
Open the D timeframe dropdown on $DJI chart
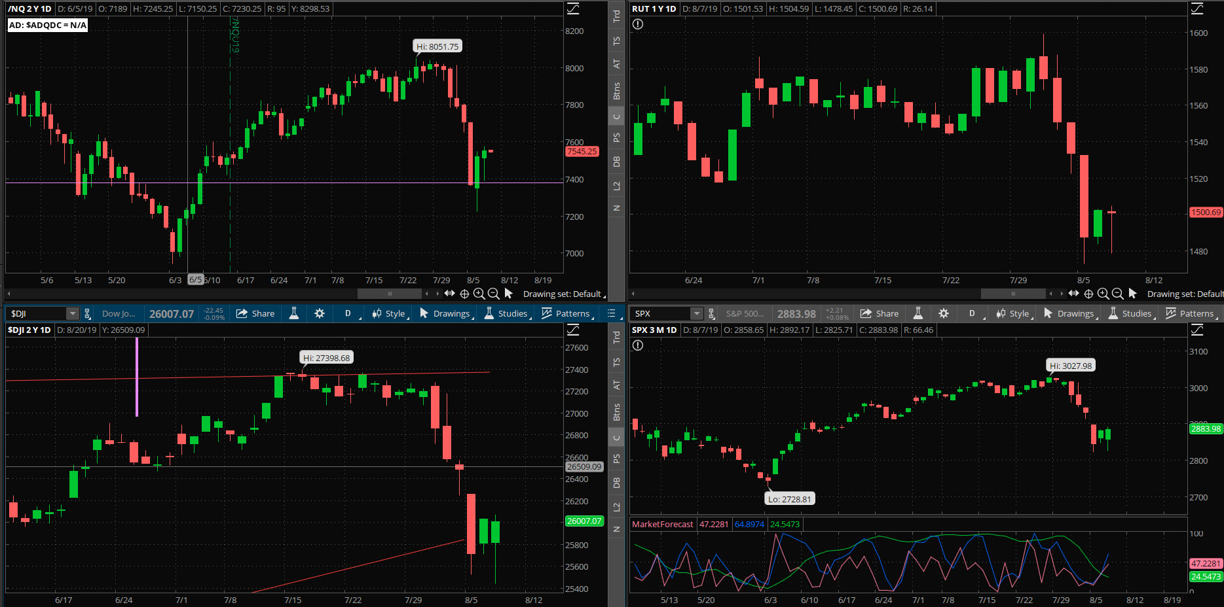(350, 314)
